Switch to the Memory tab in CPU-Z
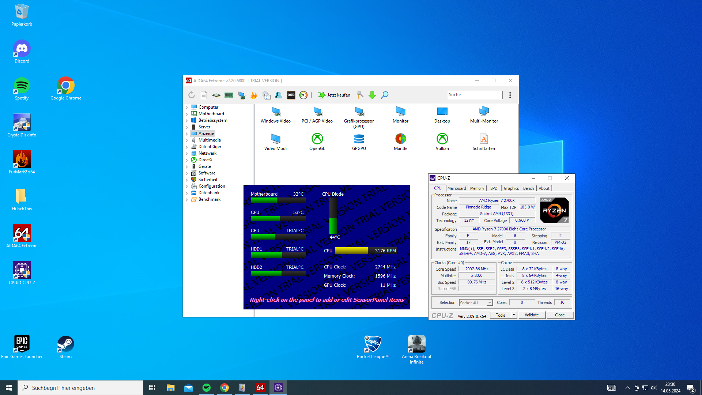This screenshot has height=395, width=702. coord(477,188)
